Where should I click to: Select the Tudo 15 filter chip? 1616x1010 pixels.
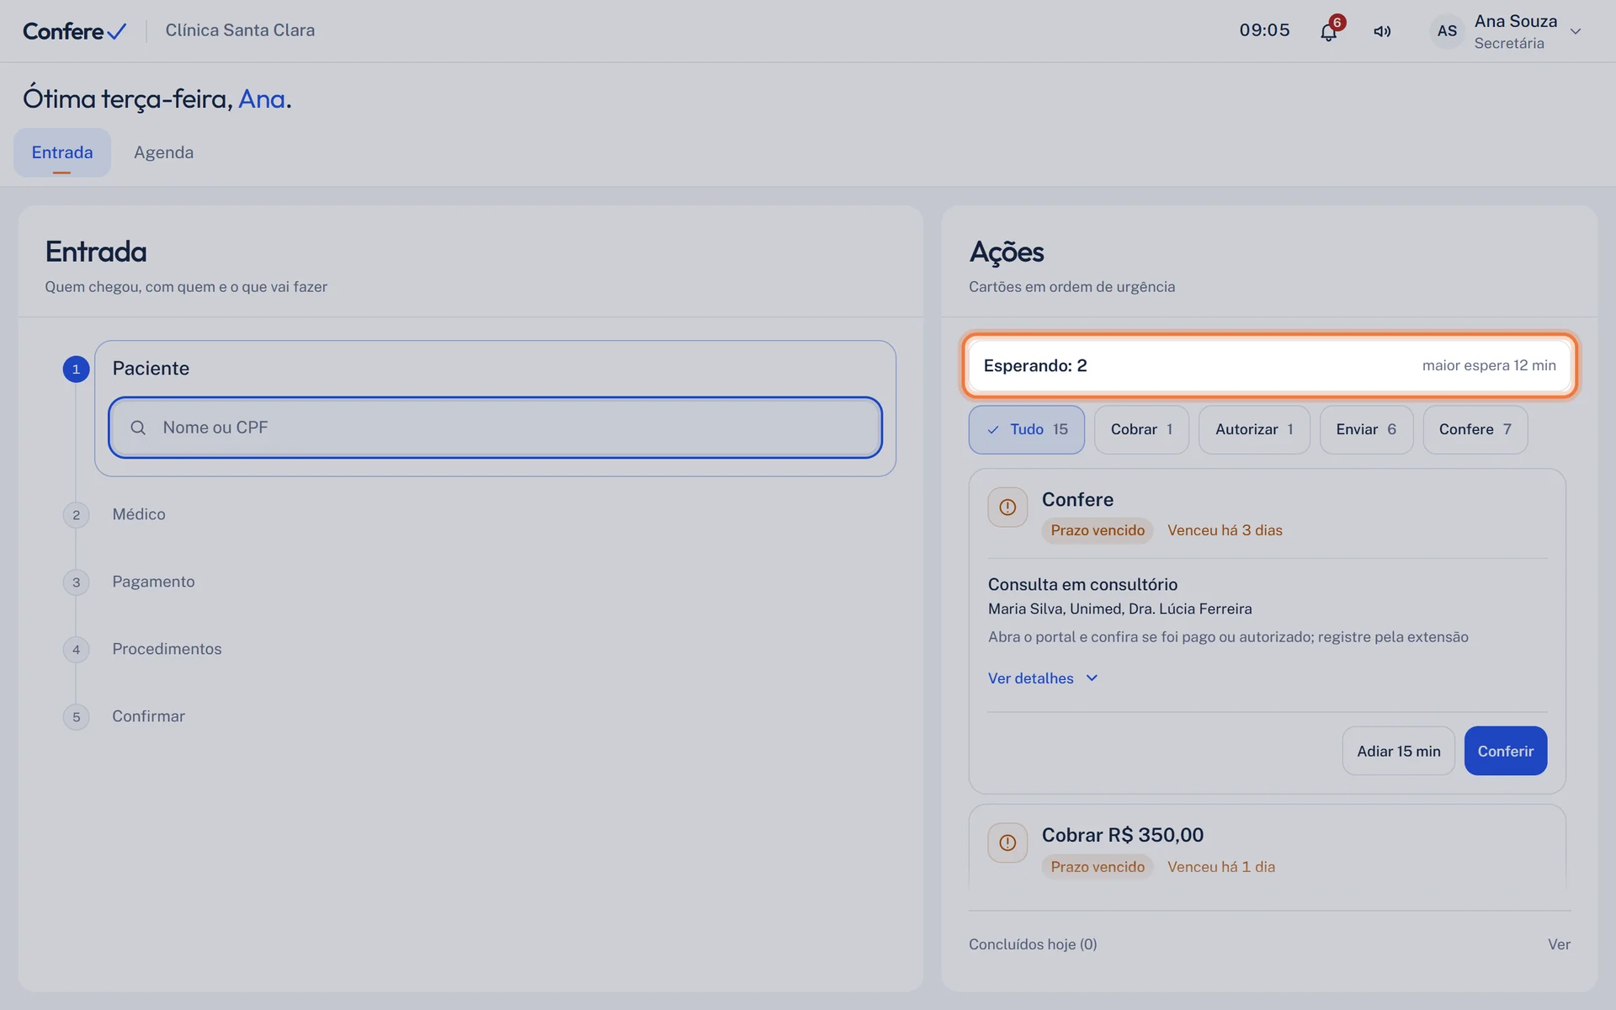pyautogui.click(x=1026, y=429)
